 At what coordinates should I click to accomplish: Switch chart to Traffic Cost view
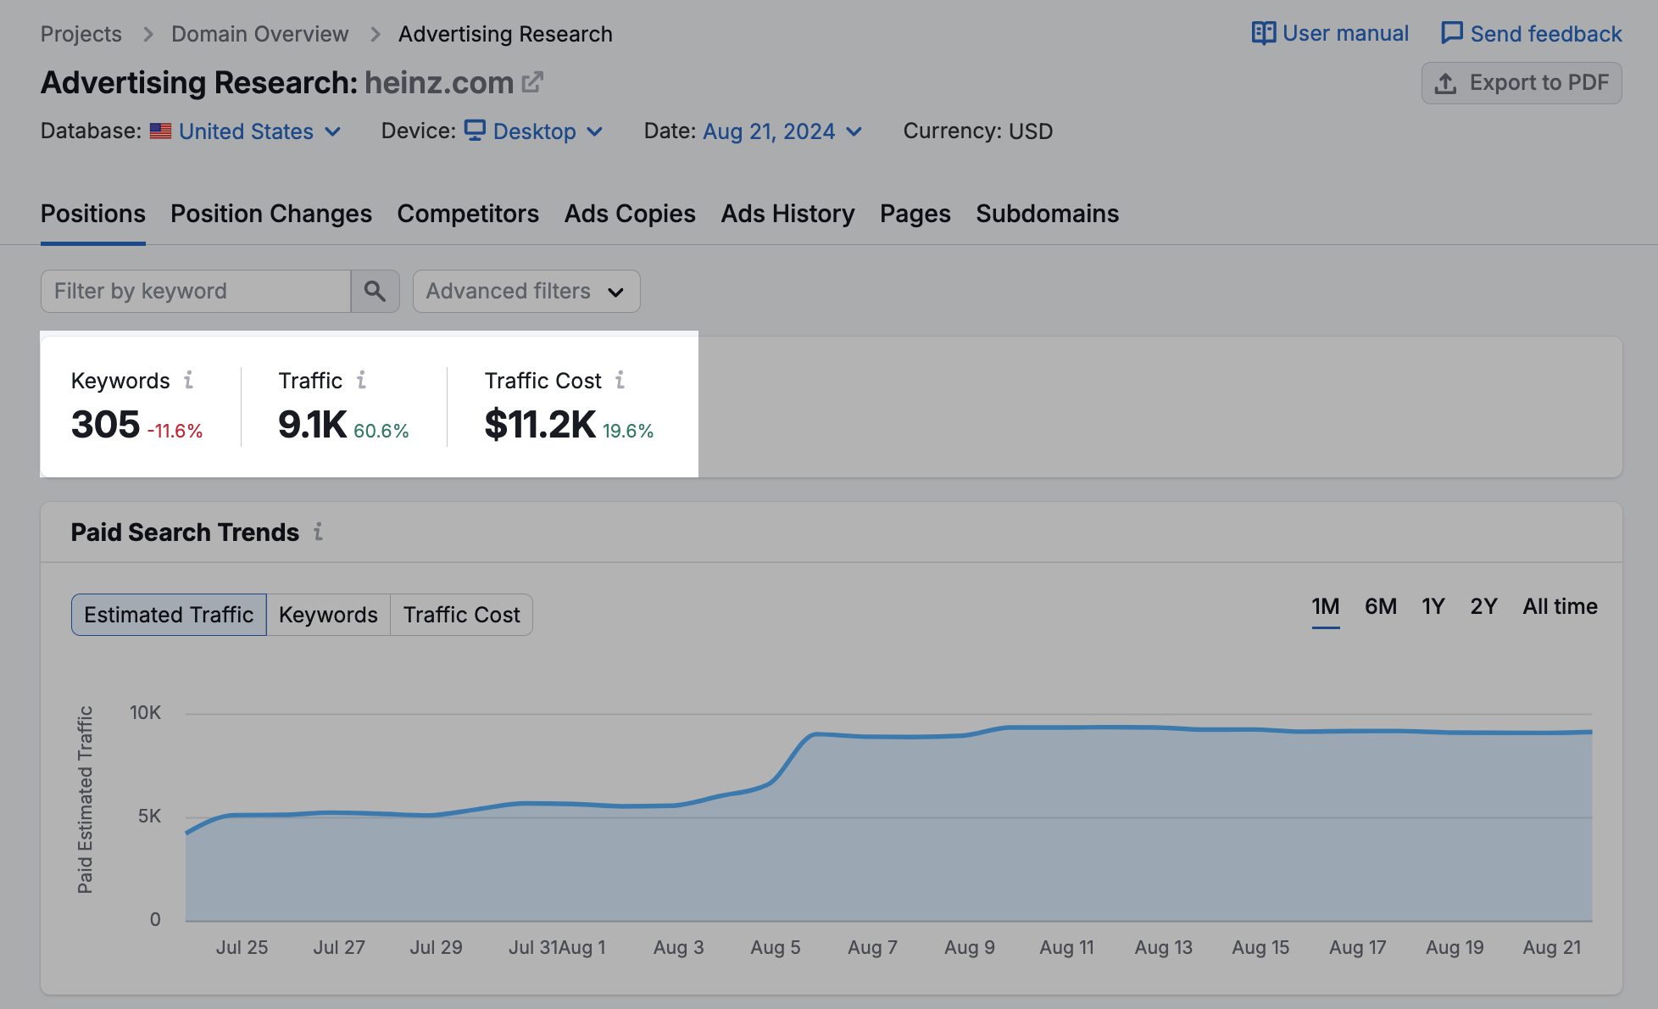[460, 615]
